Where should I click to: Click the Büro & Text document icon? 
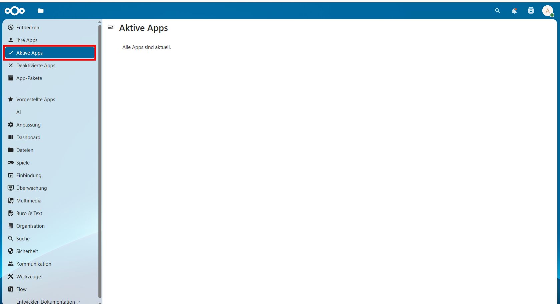tap(11, 213)
